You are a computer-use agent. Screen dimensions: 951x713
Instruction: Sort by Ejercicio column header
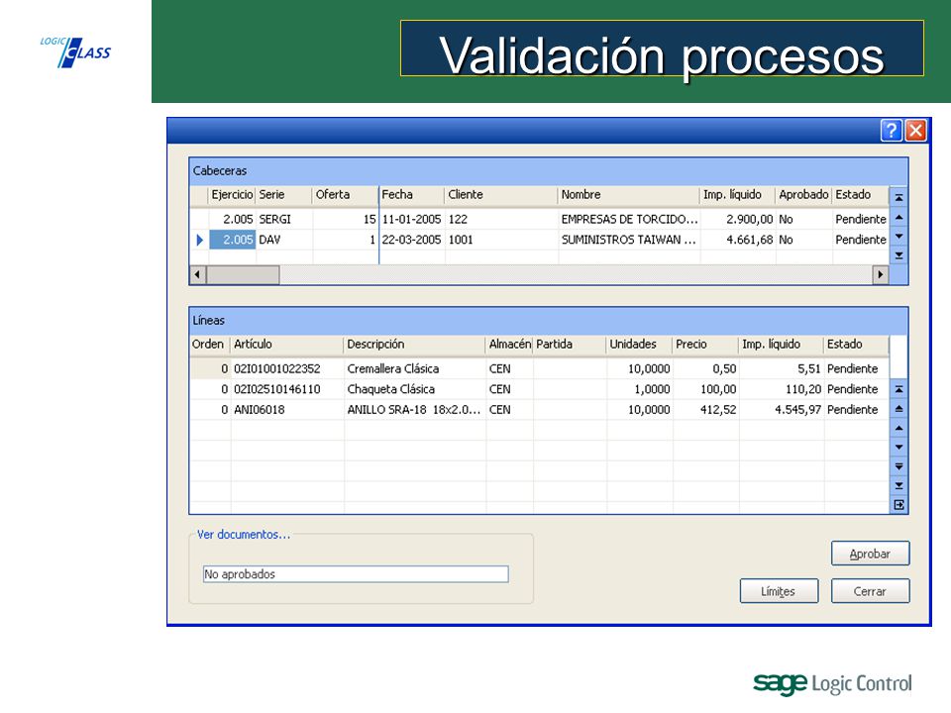[x=232, y=195]
